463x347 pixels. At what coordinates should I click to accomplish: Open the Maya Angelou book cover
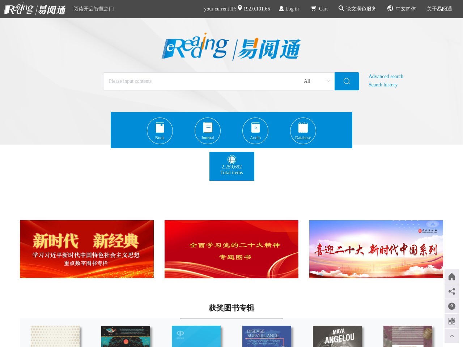coord(337,336)
